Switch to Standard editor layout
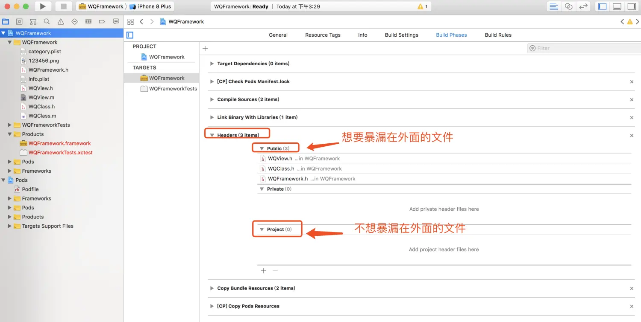 tap(554, 6)
